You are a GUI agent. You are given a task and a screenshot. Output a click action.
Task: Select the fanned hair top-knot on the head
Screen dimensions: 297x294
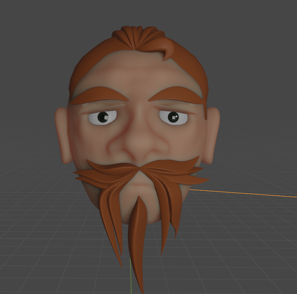138,37
